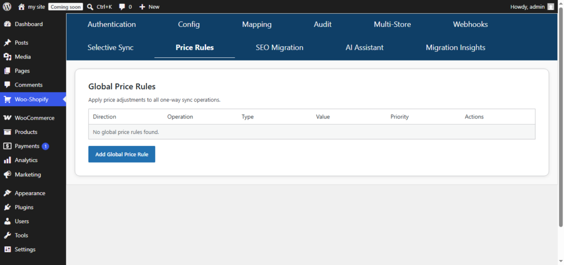The height and width of the screenshot is (265, 564).
Task: Click the Global Price Rules heading
Action: pyautogui.click(x=122, y=86)
